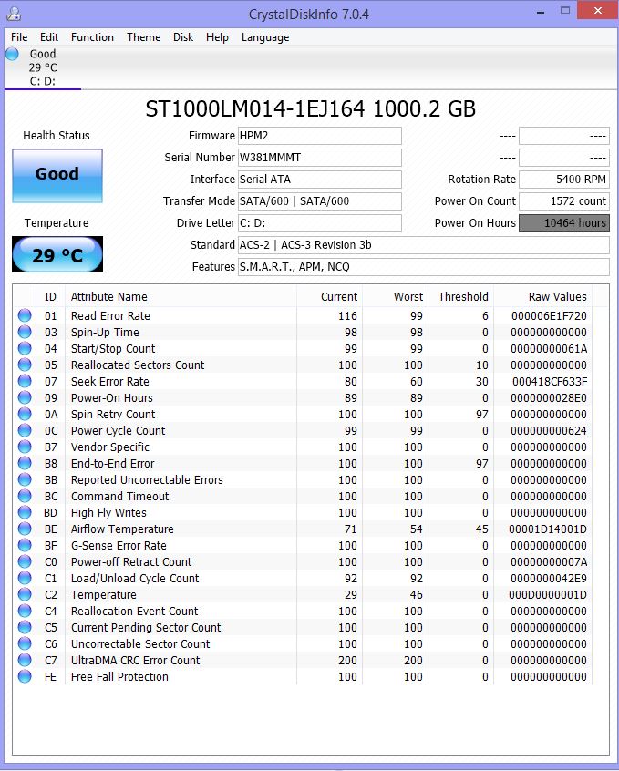The width and height of the screenshot is (619, 771).
Task: Click status orb for G-Sense Error Rate
Action: tap(25, 545)
